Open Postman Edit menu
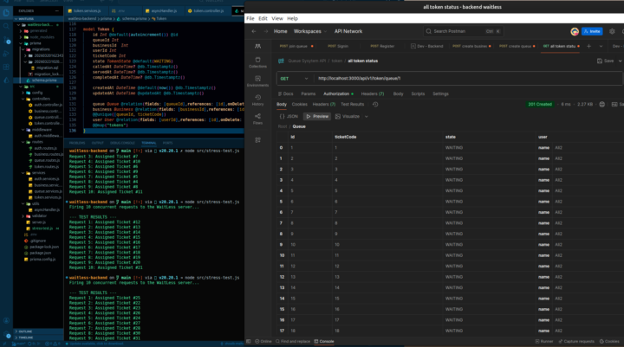 263,19
